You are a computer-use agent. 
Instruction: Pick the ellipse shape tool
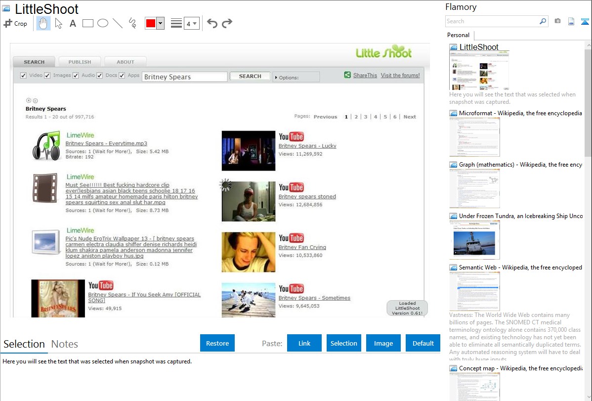pyautogui.click(x=103, y=23)
